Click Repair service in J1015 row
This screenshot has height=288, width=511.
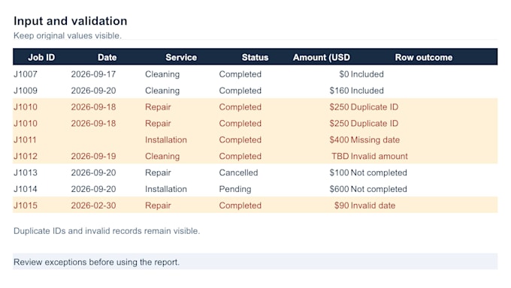point(158,205)
